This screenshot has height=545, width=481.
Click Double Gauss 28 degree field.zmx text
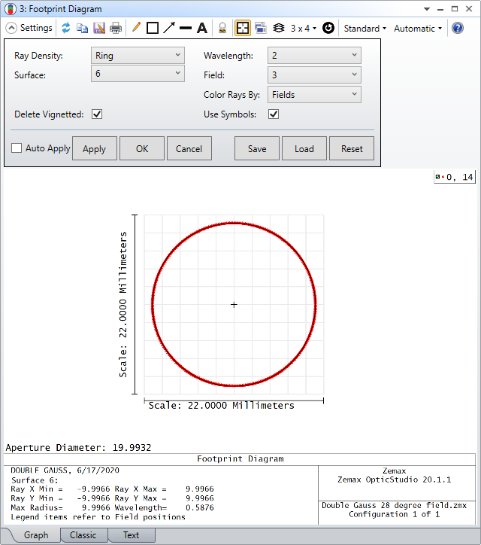395,505
